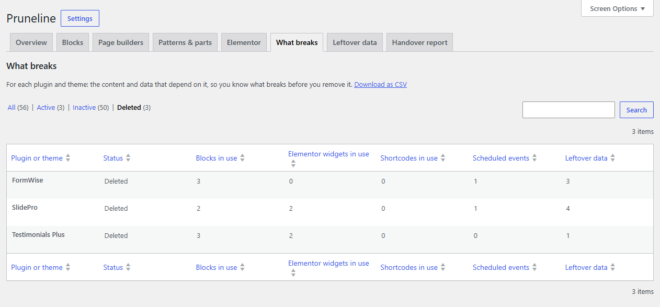Click sort arrows under footer Elementor widgets in use header

(x=293, y=273)
